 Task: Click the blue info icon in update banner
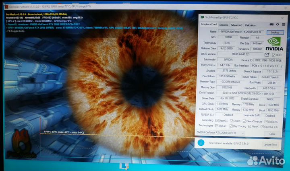tap(201, 144)
